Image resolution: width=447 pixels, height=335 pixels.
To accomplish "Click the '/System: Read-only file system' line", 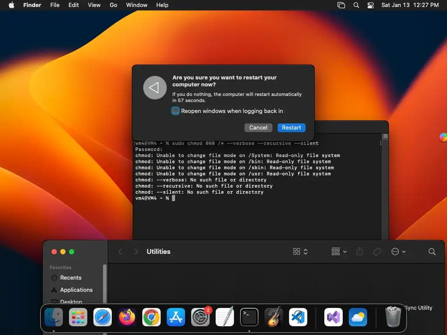I will click(237, 155).
